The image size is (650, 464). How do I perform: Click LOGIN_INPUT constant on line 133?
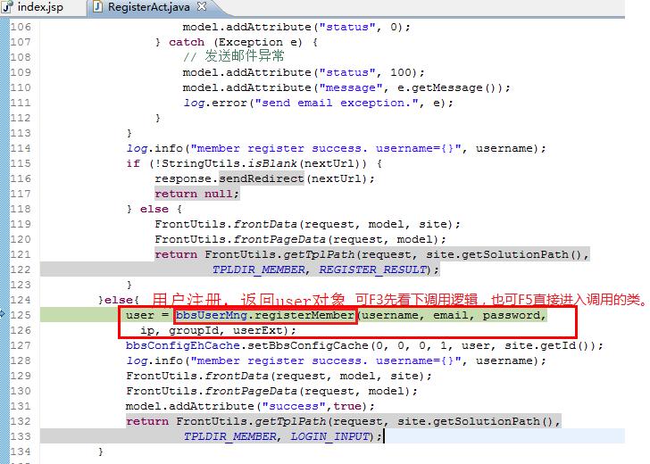coord(329,436)
